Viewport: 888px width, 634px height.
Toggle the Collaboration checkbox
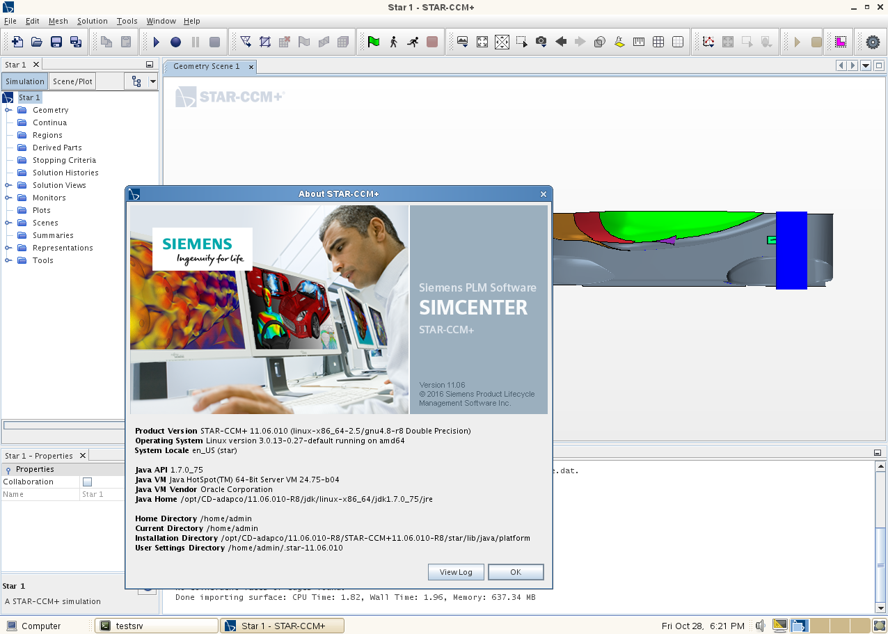click(87, 482)
